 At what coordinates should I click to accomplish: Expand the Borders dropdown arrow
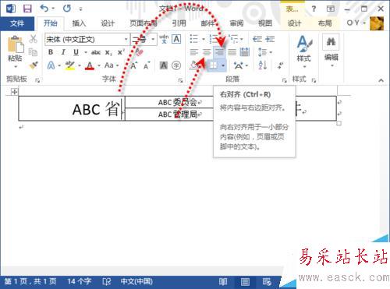point(223,65)
